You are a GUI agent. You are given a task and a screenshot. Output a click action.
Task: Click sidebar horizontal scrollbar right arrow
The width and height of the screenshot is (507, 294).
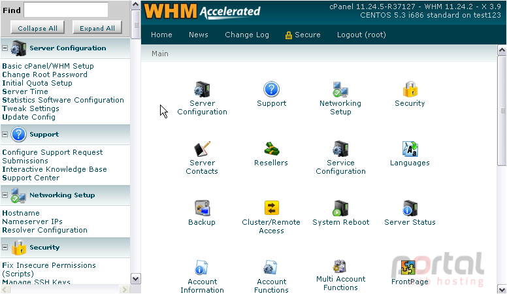coord(125,289)
